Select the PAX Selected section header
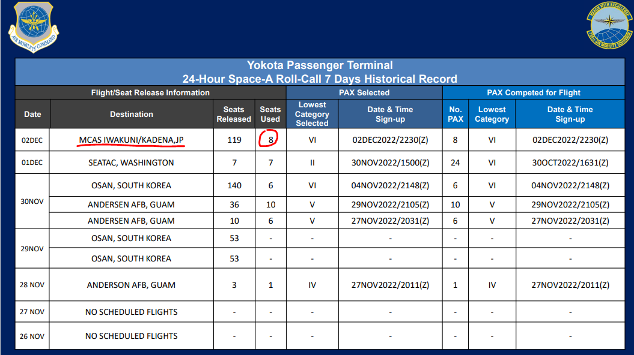The width and height of the screenshot is (634, 355). pyautogui.click(x=364, y=93)
